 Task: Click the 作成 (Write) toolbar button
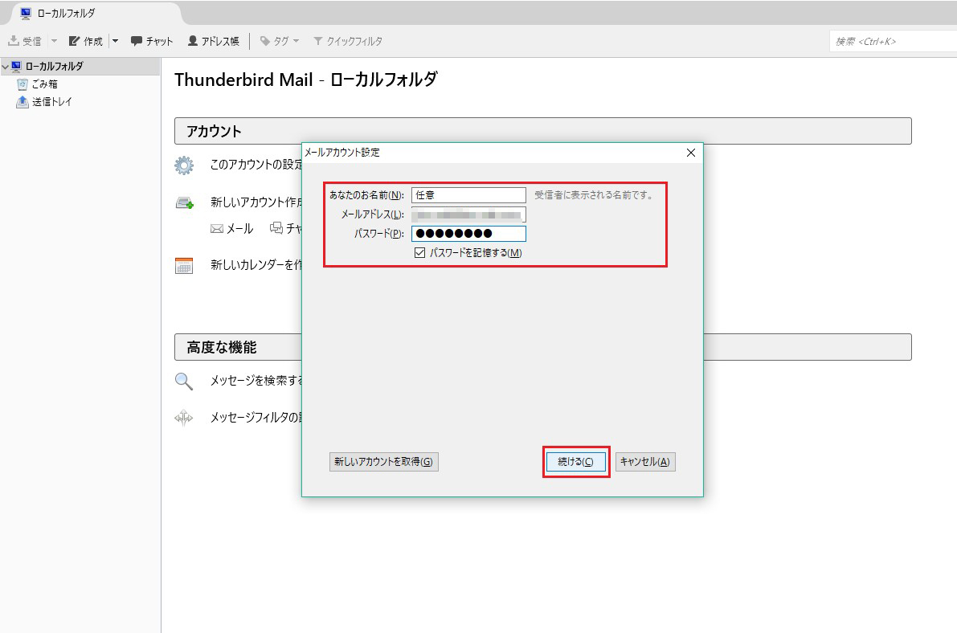coord(85,41)
